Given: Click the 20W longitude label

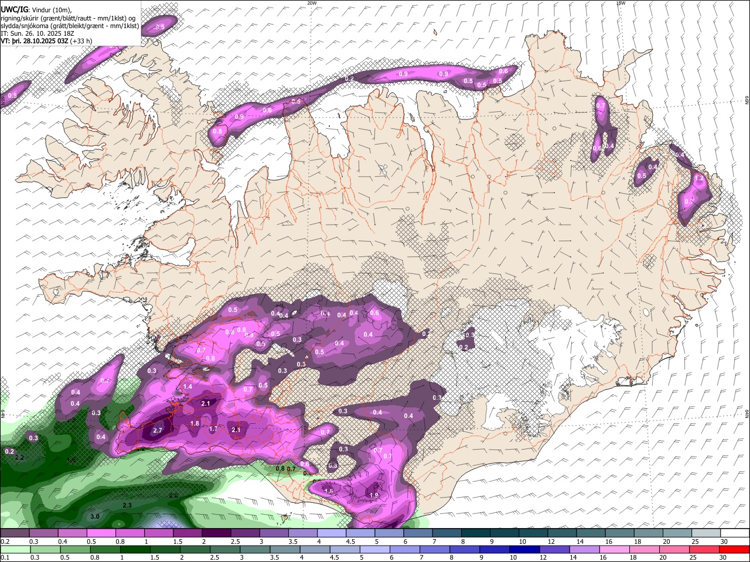Looking at the screenshot, I should pyautogui.click(x=312, y=3).
